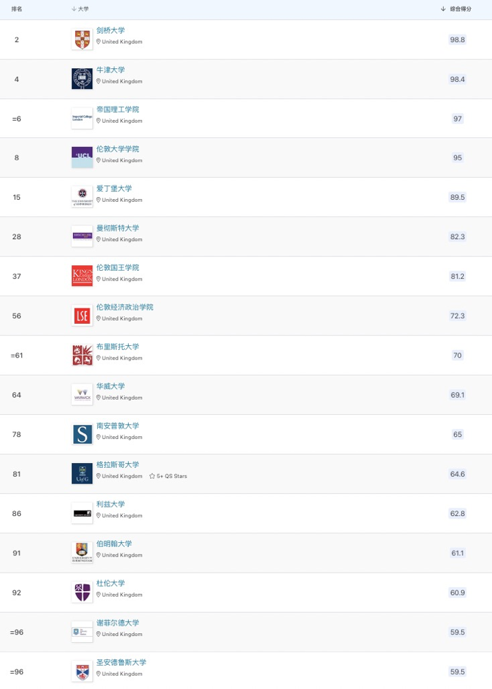Click the University of Glasgow logo
This screenshot has width=492, height=689.
[82, 473]
